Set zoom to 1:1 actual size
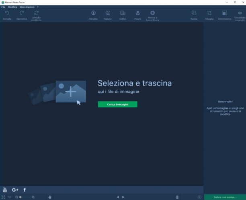 [10, 197]
